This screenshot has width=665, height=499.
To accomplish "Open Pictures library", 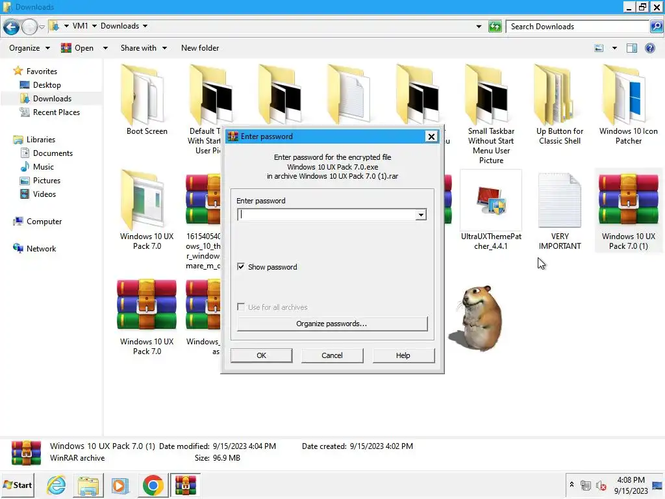I will (x=47, y=180).
